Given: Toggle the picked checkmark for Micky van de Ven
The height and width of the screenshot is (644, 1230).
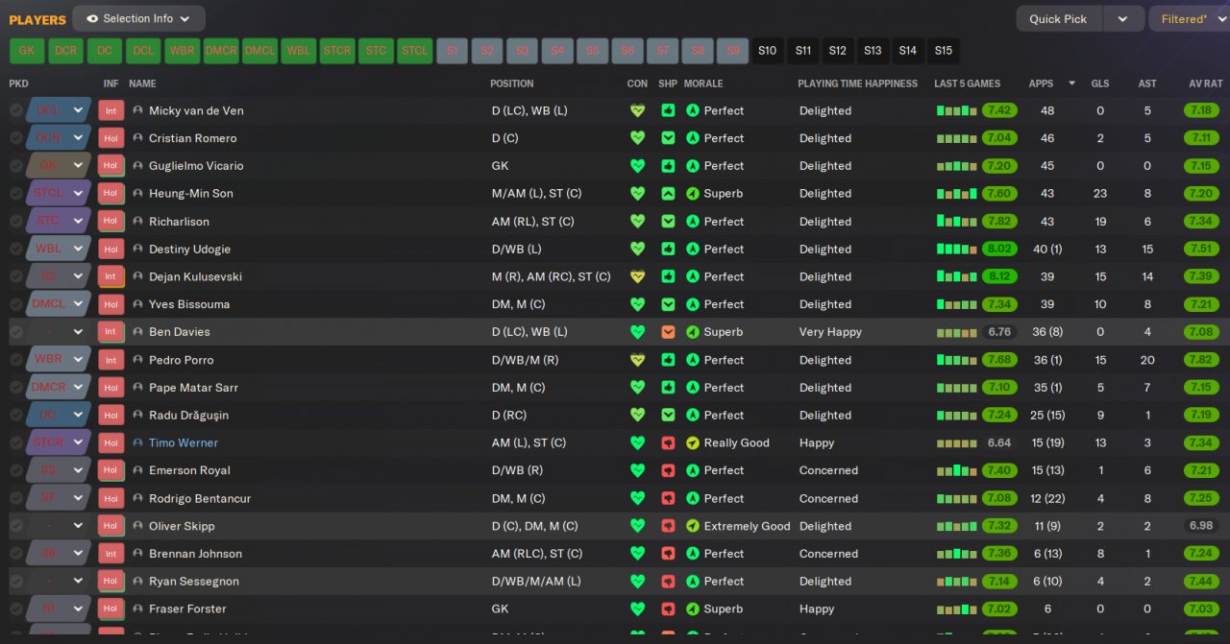Looking at the screenshot, I should click(x=16, y=110).
